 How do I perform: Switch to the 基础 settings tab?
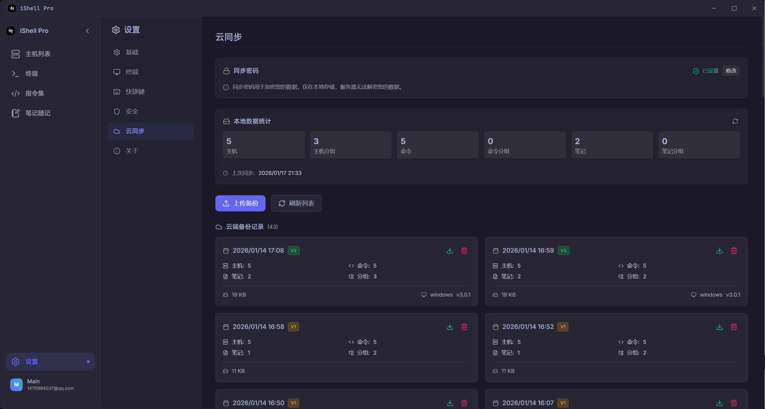point(151,52)
